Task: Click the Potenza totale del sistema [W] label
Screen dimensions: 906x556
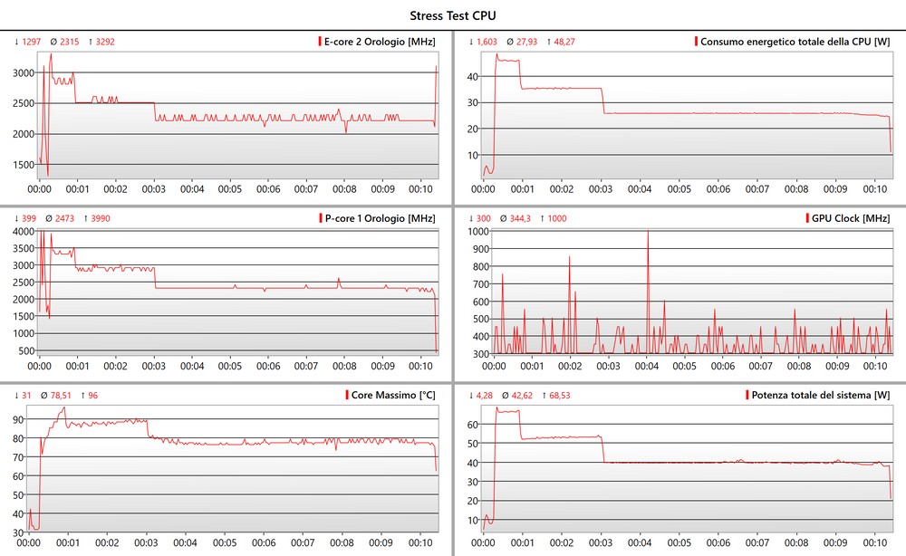Action: point(821,395)
